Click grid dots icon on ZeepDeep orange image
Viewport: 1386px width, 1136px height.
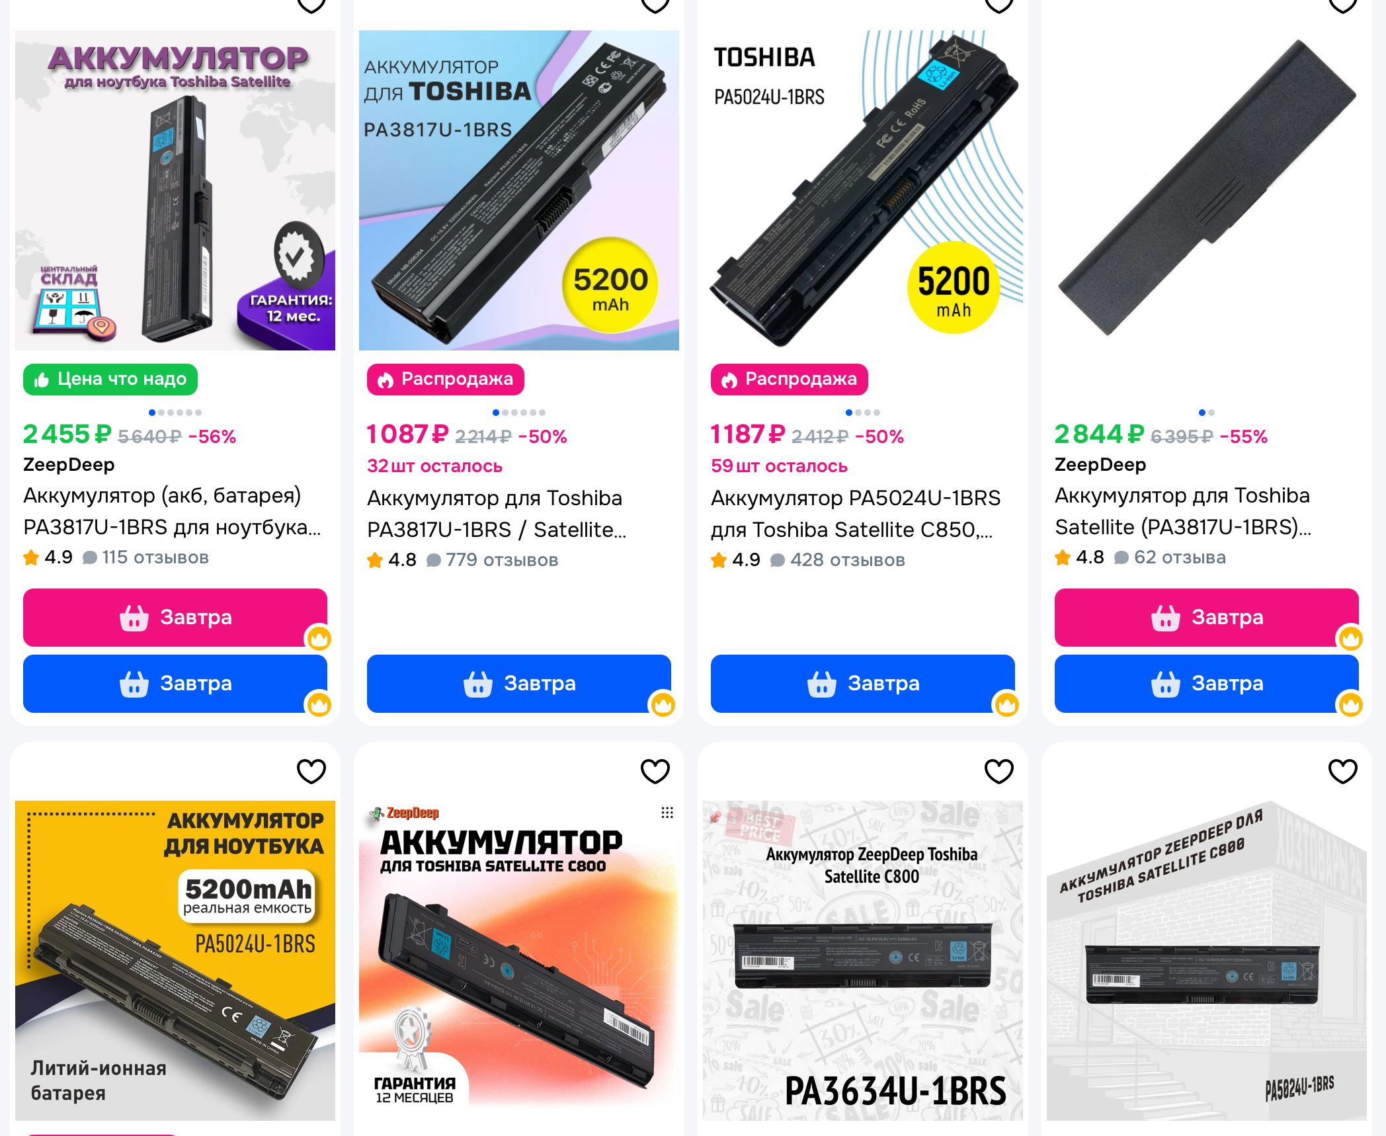click(x=667, y=813)
